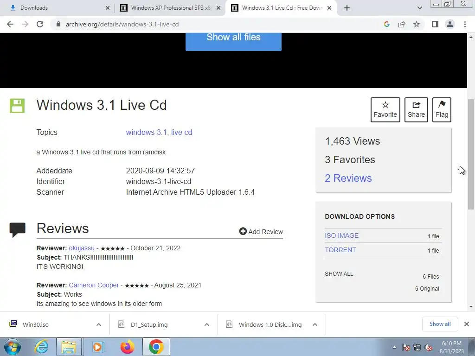Screen dimensions: 475x356
Task: Close the downloads shelf
Action: pyautogui.click(x=467, y=324)
